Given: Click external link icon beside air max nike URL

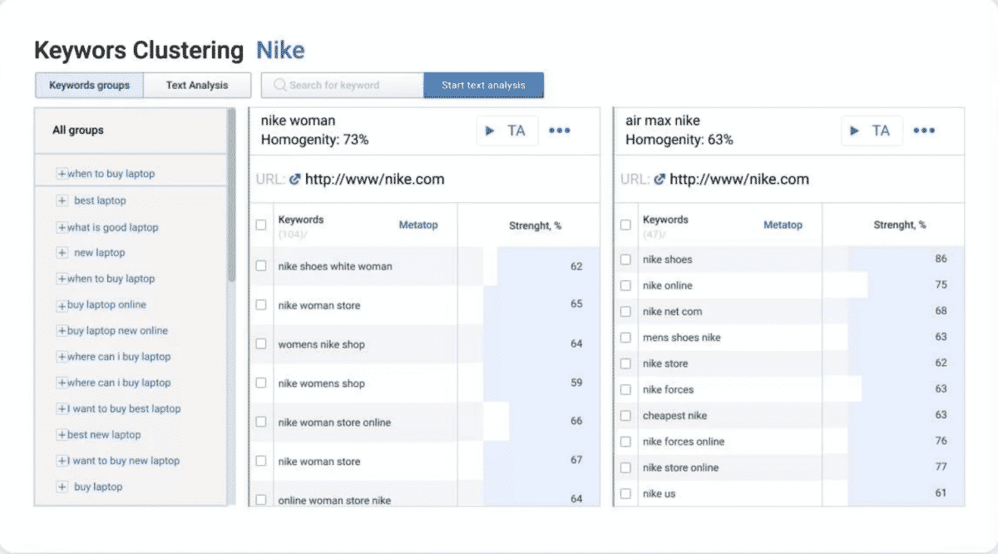Looking at the screenshot, I should (x=660, y=179).
